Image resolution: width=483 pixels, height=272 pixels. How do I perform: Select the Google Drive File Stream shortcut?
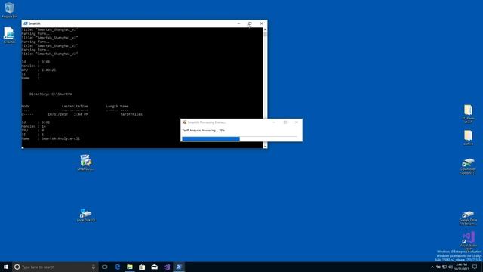[468, 218]
